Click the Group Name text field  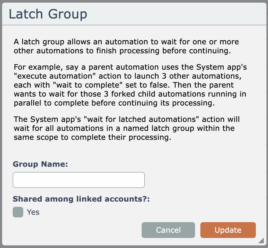(x=79, y=180)
